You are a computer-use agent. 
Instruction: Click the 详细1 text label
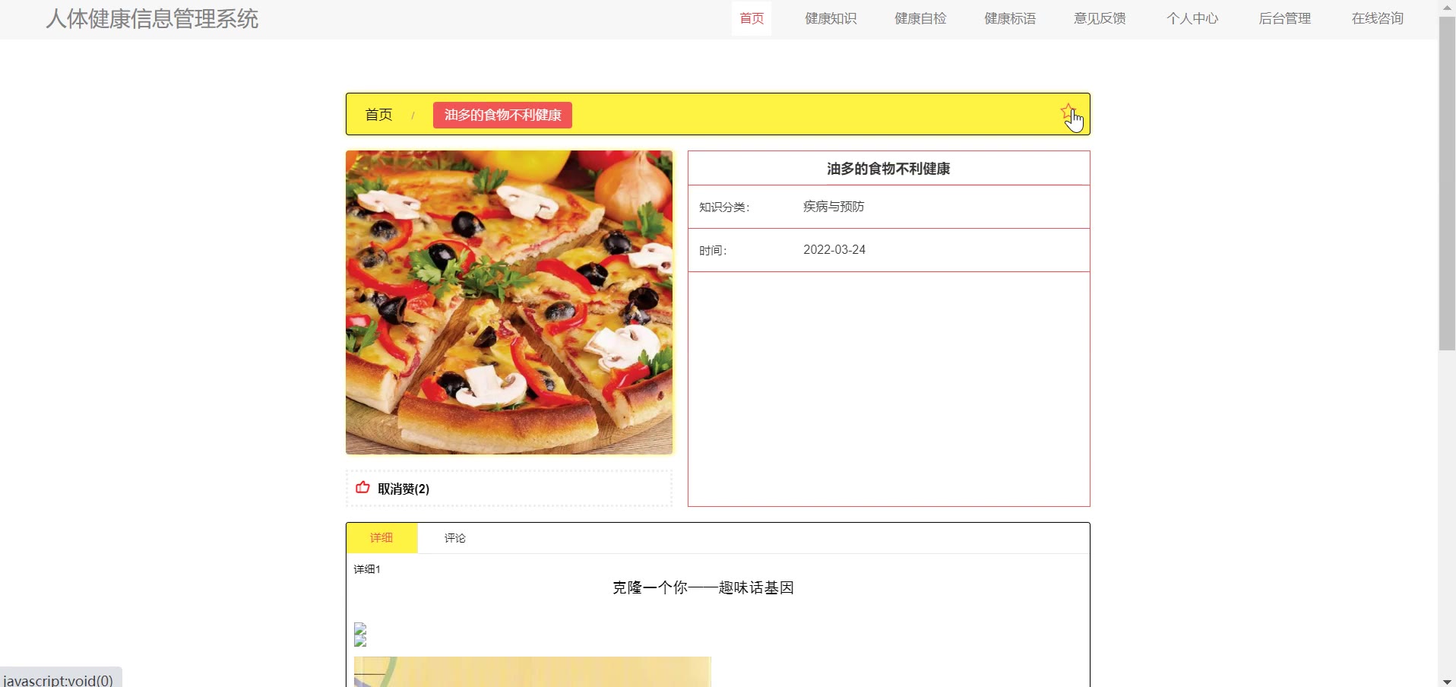click(367, 569)
